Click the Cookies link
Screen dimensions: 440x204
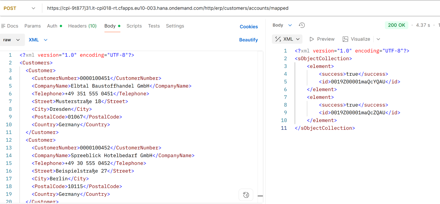tap(249, 27)
